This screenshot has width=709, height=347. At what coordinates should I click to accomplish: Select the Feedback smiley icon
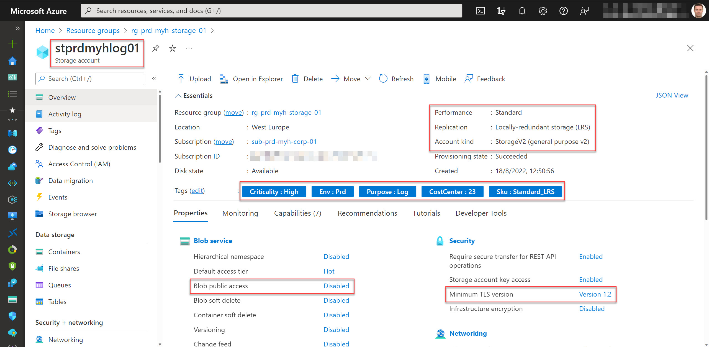pyautogui.click(x=484, y=79)
